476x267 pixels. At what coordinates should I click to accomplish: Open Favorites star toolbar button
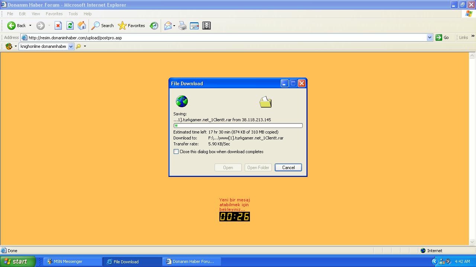click(132, 26)
